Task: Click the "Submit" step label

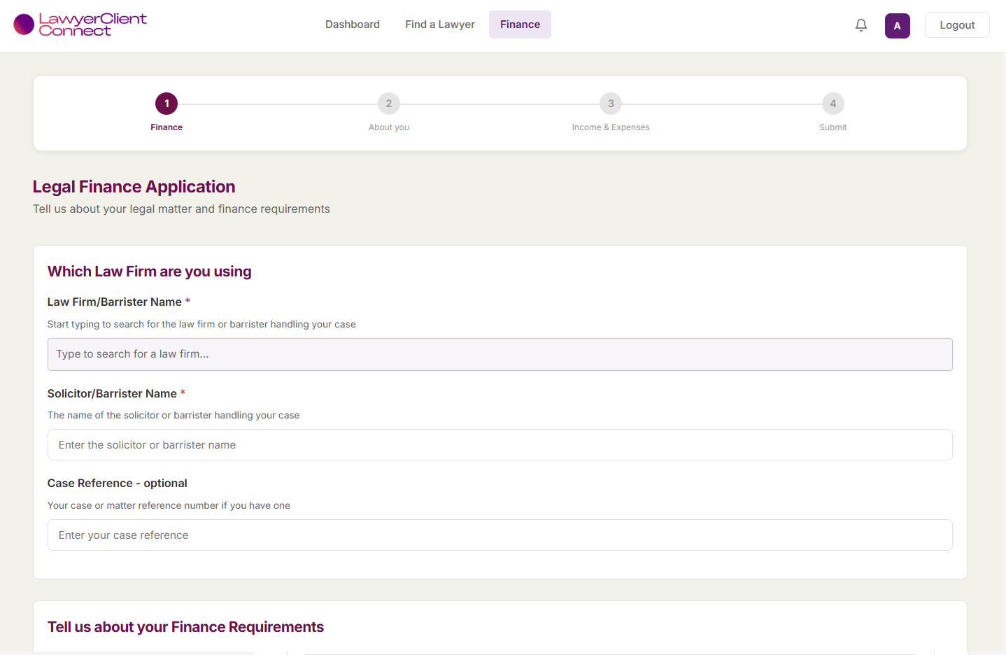Action: pos(833,127)
